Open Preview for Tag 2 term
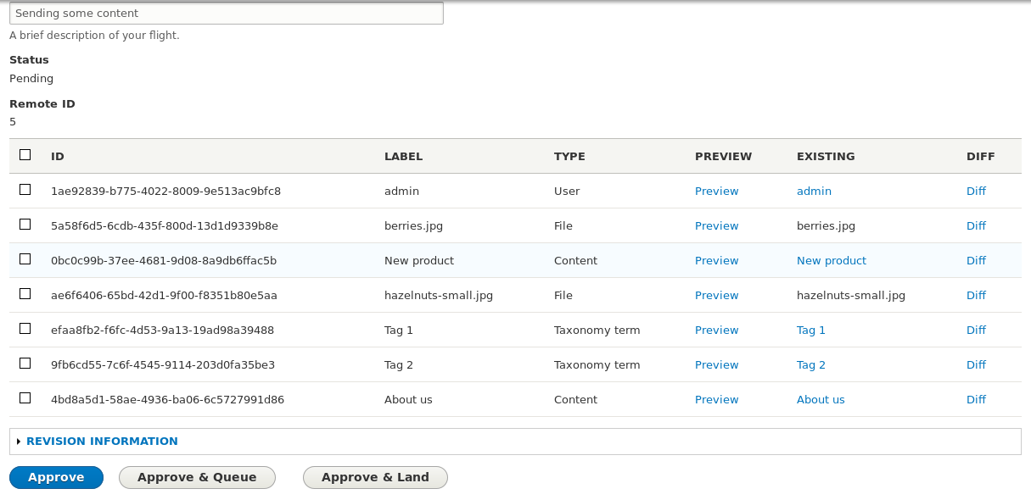 [x=717, y=365]
